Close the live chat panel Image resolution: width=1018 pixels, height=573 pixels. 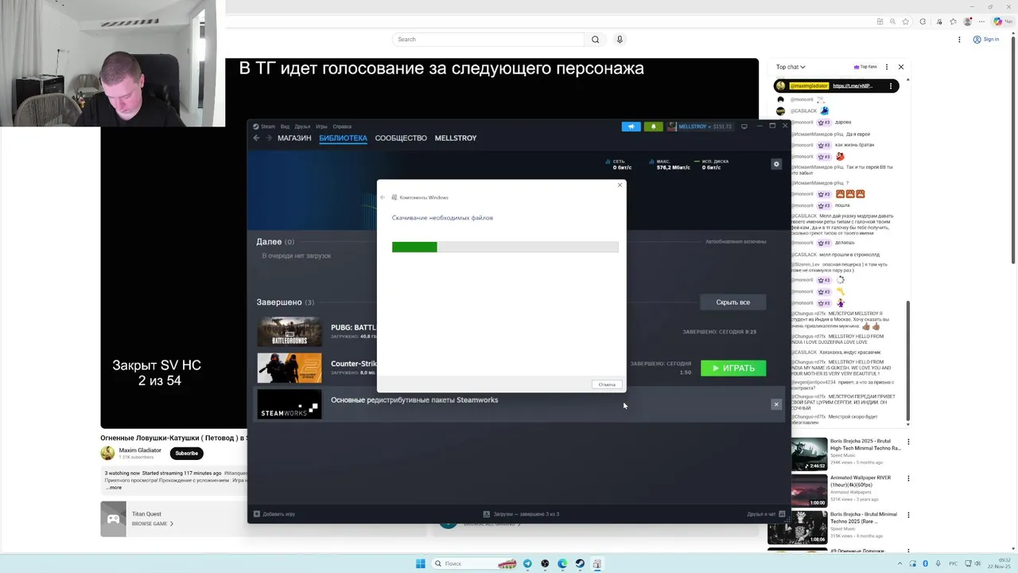(900, 67)
